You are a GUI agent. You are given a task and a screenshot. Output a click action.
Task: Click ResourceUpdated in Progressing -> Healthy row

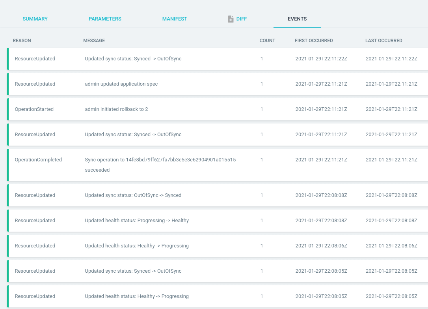click(35, 221)
